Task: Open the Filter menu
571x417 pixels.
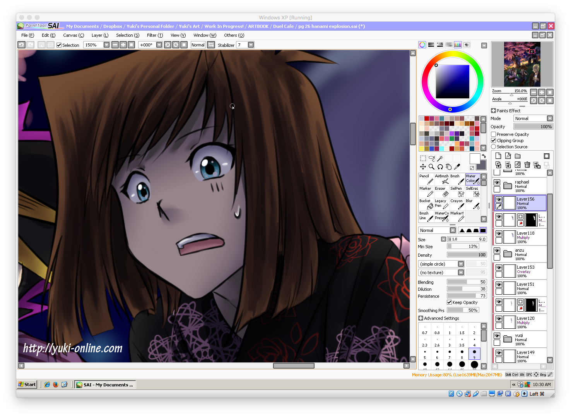Action: point(155,35)
